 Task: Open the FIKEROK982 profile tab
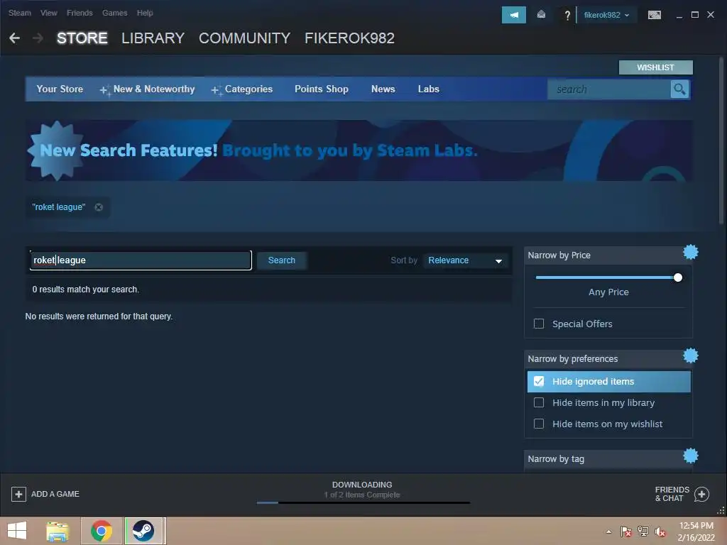(349, 38)
